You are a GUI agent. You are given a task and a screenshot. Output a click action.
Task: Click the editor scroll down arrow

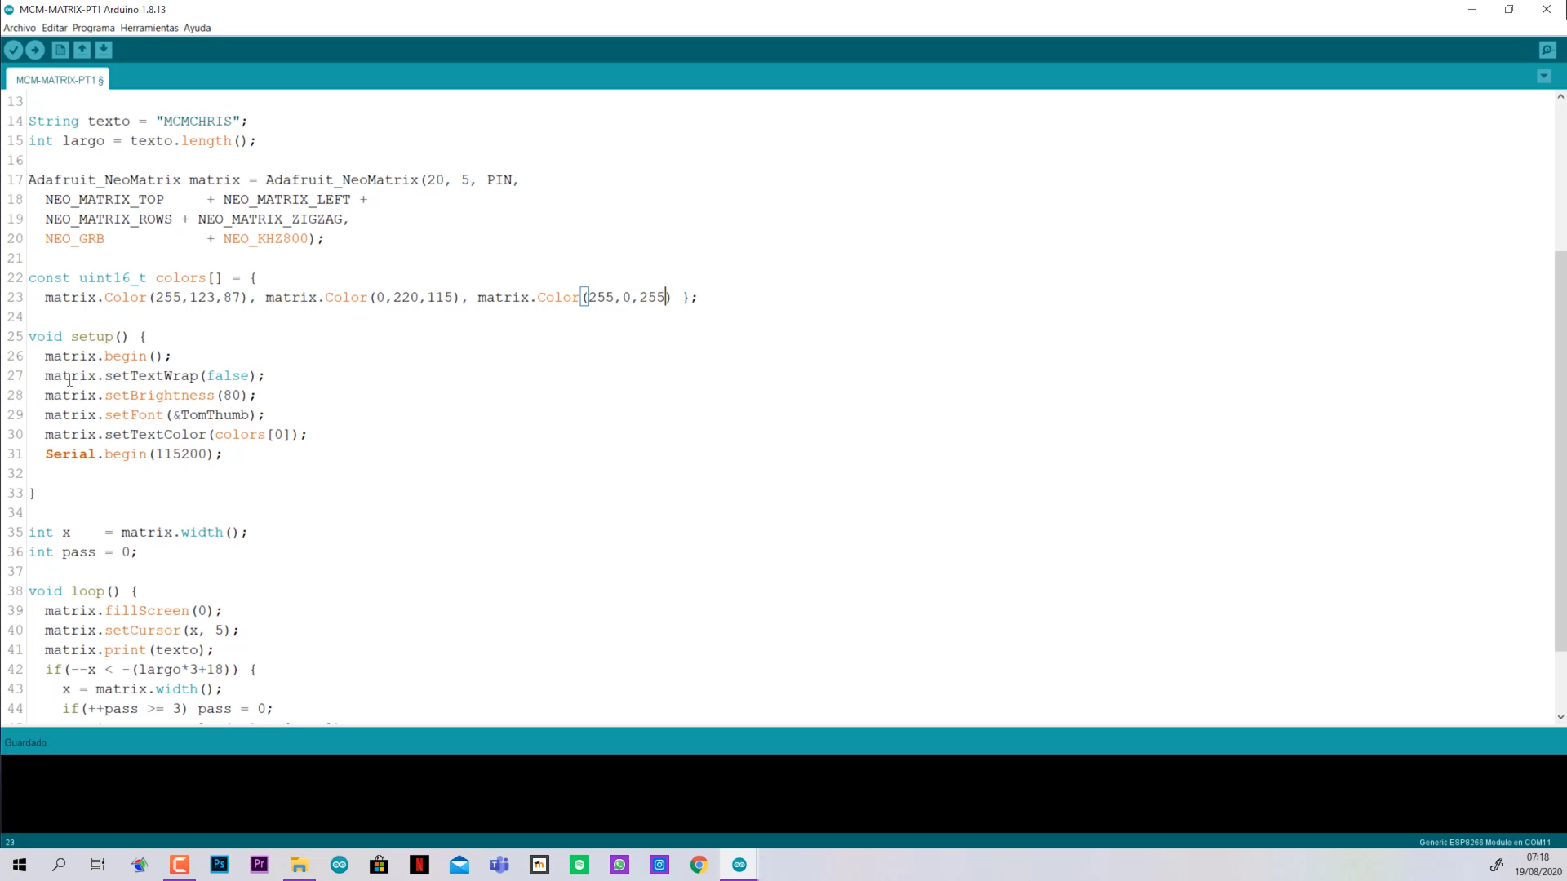point(1560,717)
